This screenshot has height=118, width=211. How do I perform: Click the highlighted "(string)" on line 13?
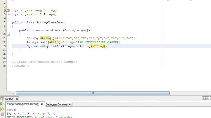pos(98,46)
